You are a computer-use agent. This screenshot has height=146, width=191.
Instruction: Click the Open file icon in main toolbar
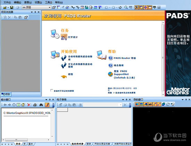coord(5,8)
